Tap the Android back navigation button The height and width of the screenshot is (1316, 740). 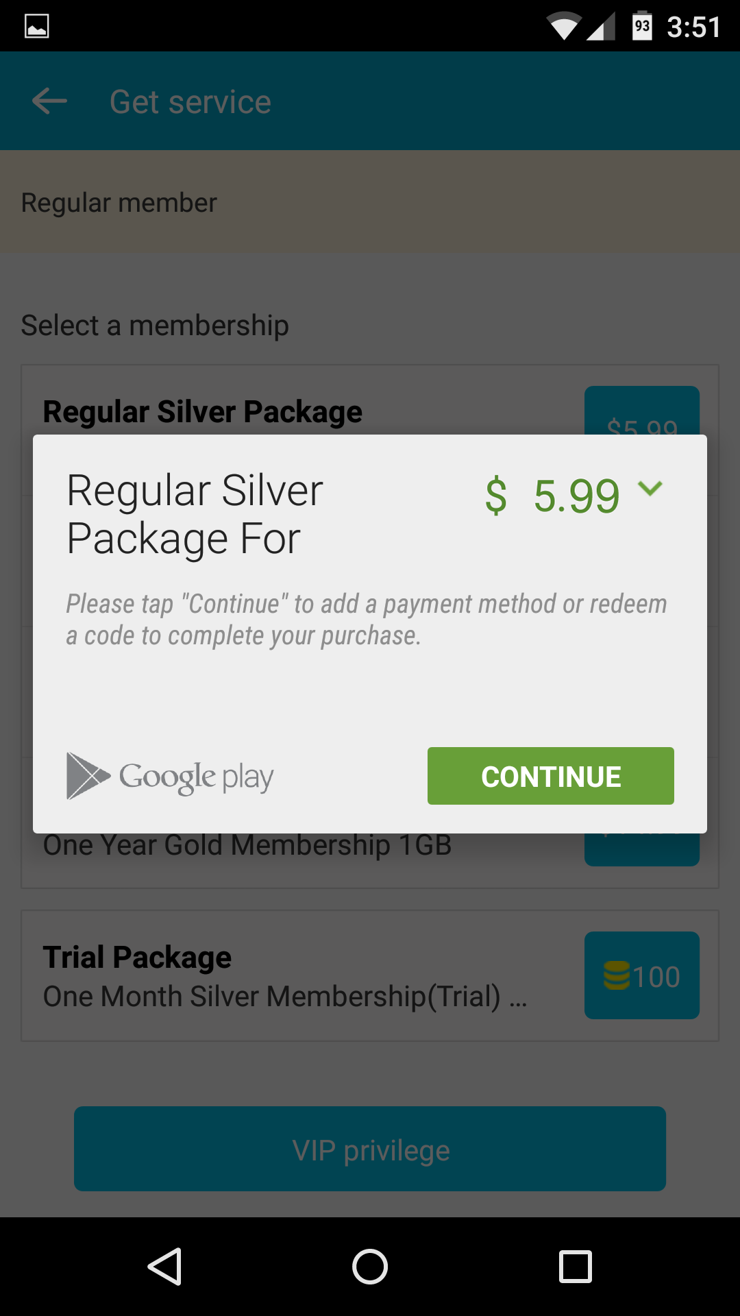tap(164, 1267)
